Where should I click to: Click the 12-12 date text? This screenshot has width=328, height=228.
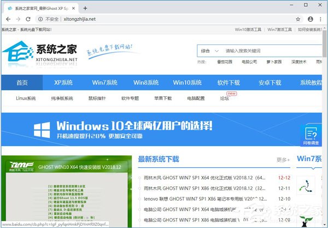pyautogui.click(x=284, y=178)
